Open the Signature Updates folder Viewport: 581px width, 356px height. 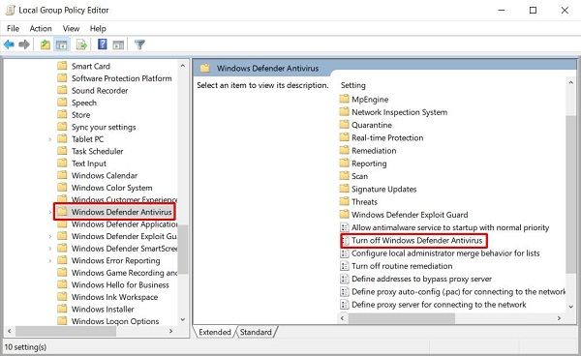[383, 189]
